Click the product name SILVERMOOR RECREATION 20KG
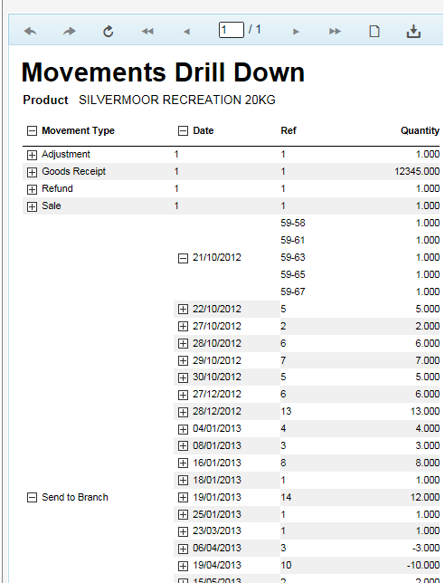The width and height of the screenshot is (445, 583). (x=177, y=100)
